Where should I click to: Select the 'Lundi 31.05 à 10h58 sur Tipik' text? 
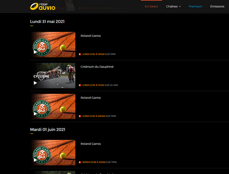(99, 54)
